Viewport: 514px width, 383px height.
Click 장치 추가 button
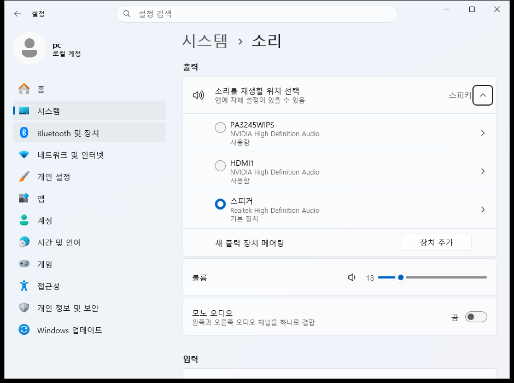436,242
